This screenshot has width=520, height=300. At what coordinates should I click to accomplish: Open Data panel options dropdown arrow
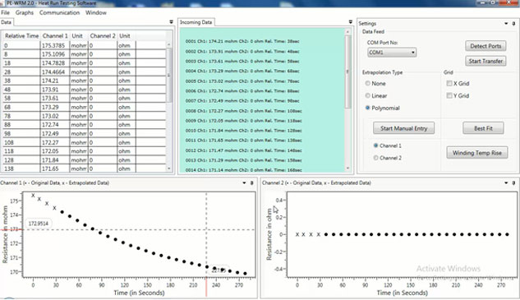[171, 22]
